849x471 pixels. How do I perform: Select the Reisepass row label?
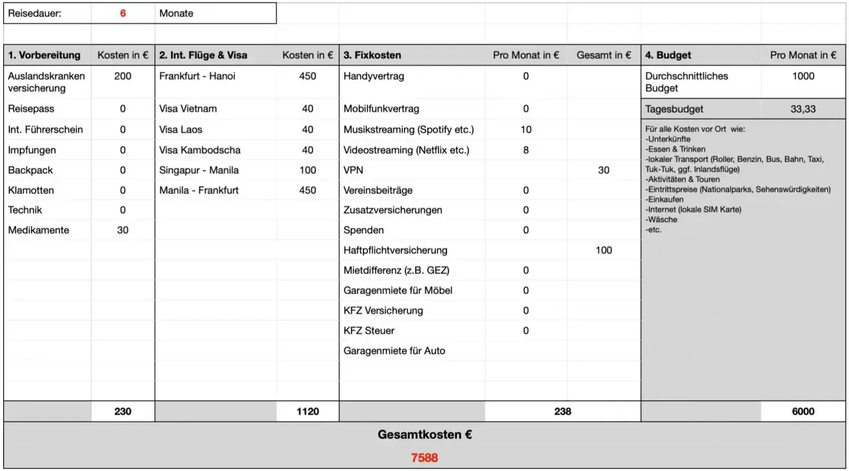(x=47, y=109)
